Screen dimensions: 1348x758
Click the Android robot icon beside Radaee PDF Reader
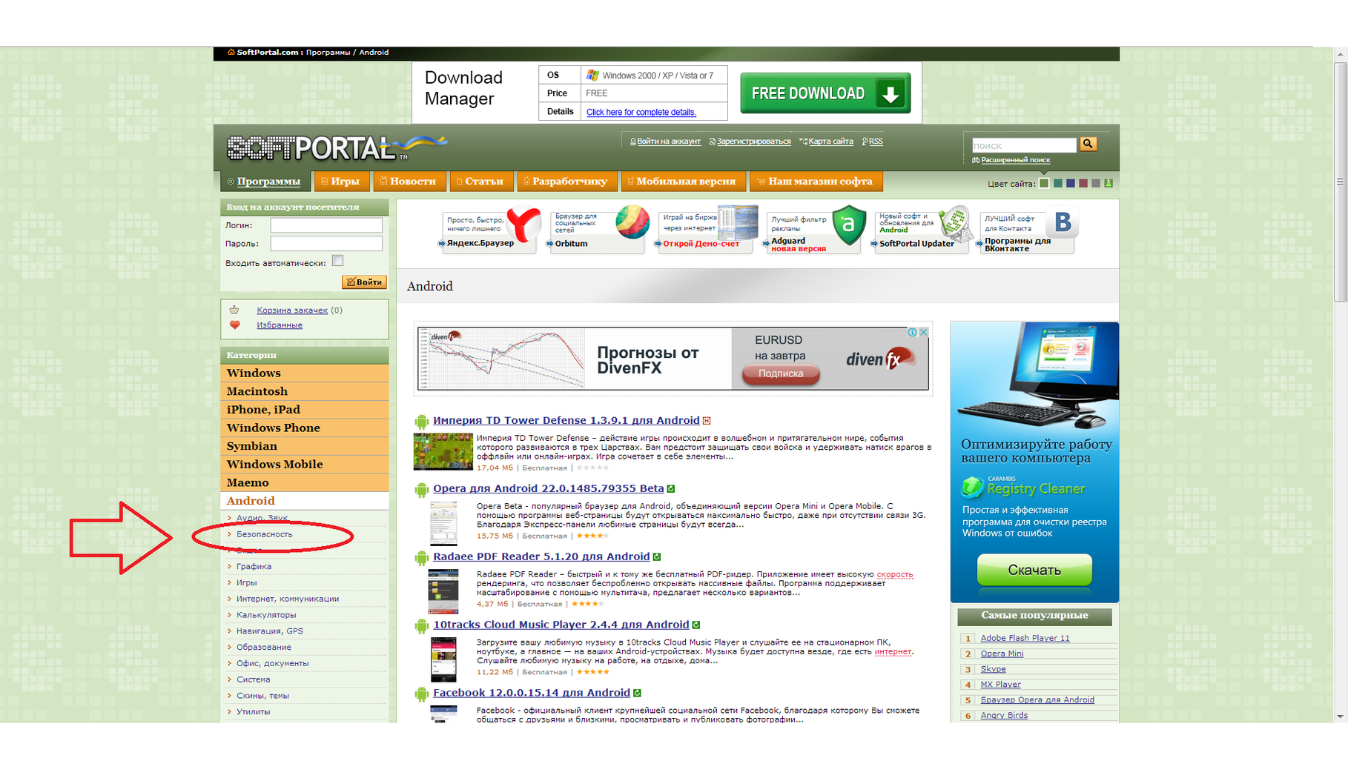(x=422, y=558)
